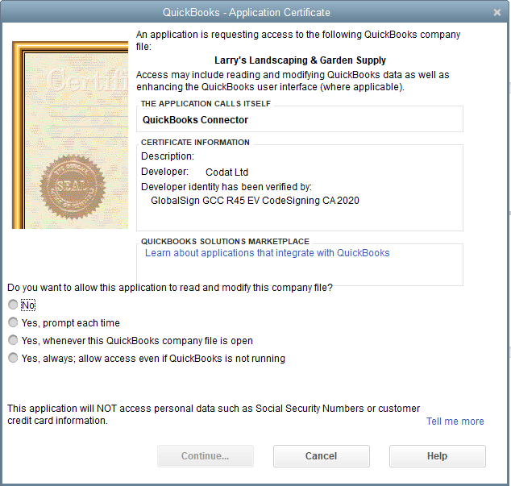Select "Yes, whenever this QuickBooks company file is open"
Screen dimensions: 511x486
tap(13, 340)
